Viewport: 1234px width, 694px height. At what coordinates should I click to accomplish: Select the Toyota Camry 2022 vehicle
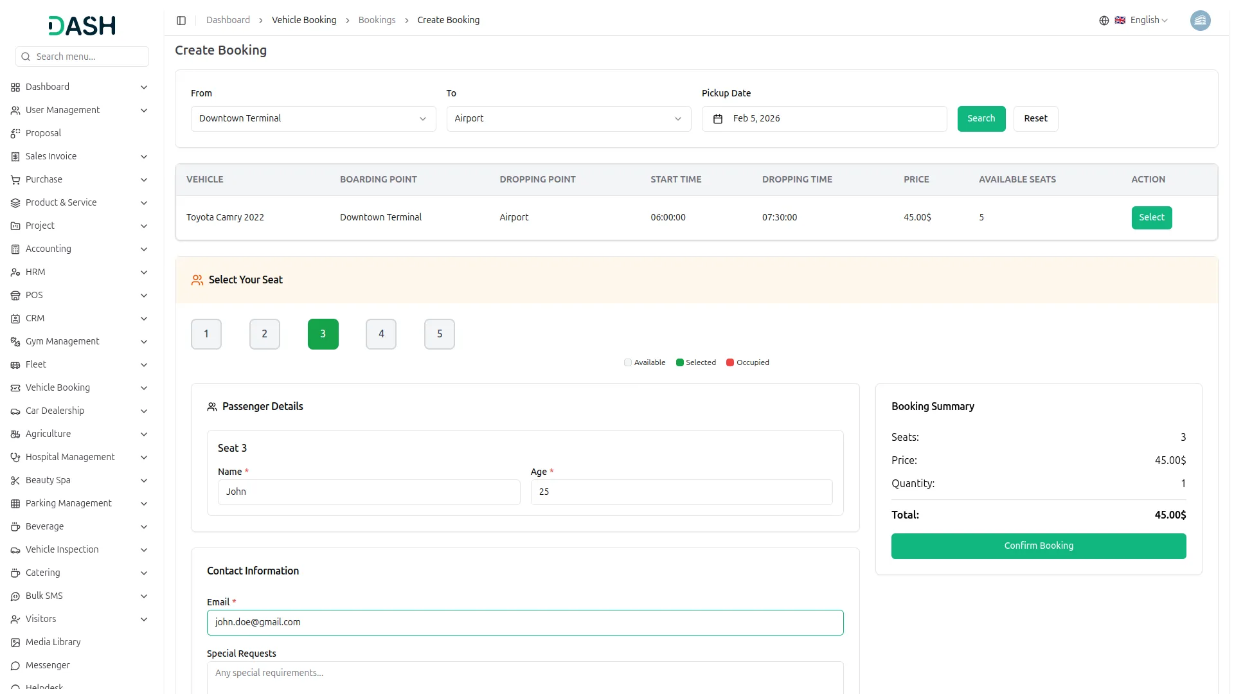(1151, 218)
